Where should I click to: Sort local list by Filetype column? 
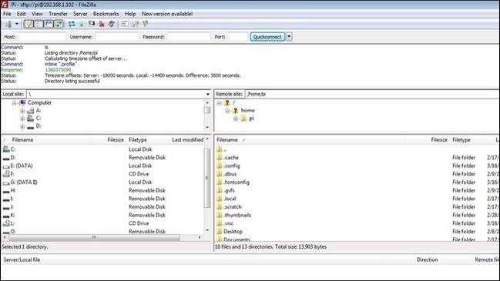pyautogui.click(x=138, y=140)
